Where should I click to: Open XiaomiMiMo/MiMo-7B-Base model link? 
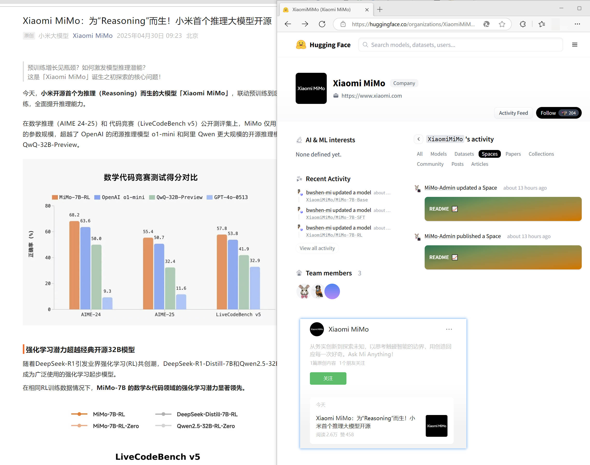[337, 200]
